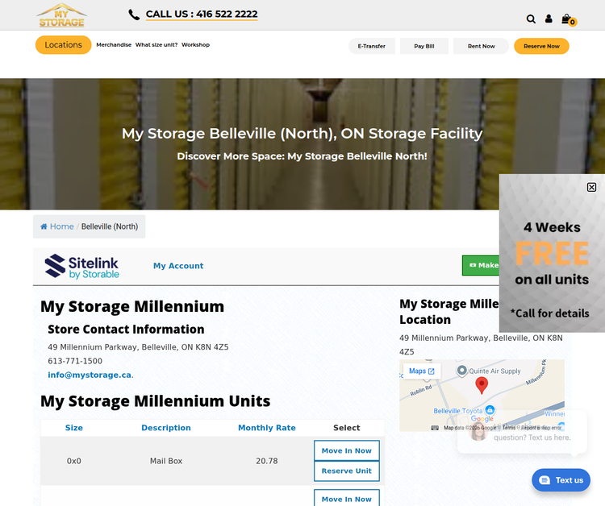The image size is (605, 506).
Task: Close the 4 Weeks Free popup
Action: point(591,187)
